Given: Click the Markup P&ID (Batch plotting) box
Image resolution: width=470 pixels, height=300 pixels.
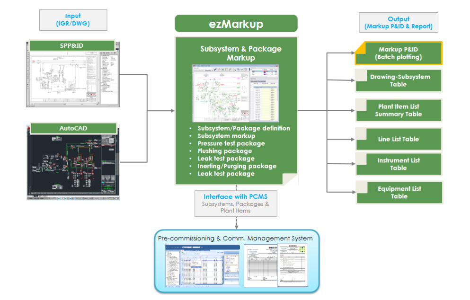Looking at the screenshot, I should (x=399, y=53).
